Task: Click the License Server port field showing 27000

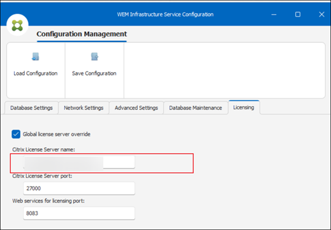Action: tap(79, 188)
